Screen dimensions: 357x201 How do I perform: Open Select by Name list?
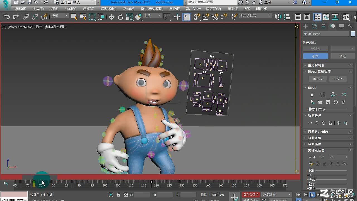pyautogui.click(x=83, y=17)
